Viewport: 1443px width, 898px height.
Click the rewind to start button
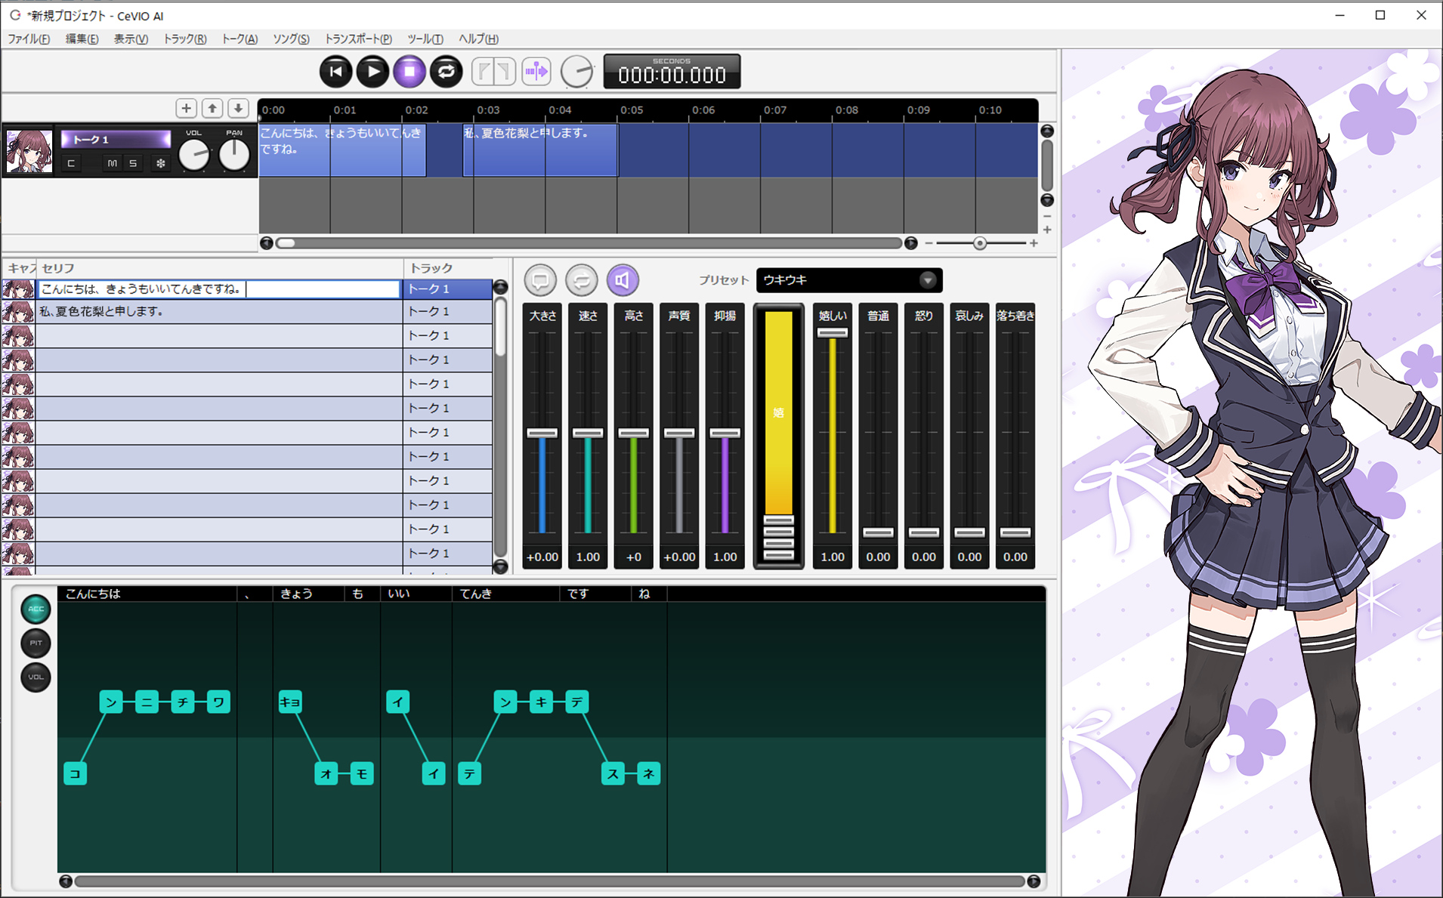tap(336, 72)
